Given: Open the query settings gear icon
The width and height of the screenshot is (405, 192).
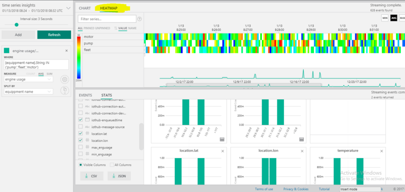Looking at the screenshot, I should [x=65, y=80].
